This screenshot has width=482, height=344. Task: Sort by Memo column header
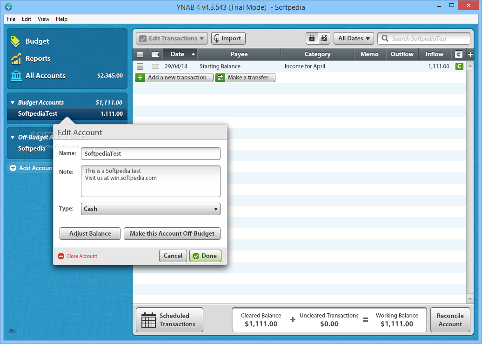pos(369,54)
